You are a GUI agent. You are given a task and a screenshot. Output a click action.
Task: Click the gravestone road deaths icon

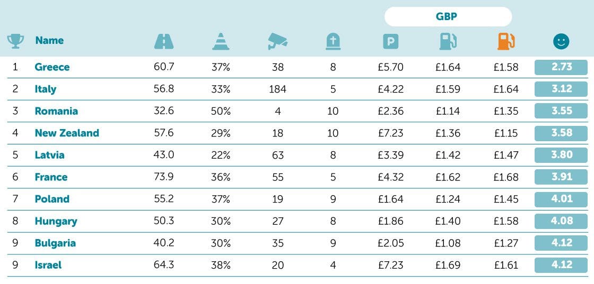coord(333,41)
